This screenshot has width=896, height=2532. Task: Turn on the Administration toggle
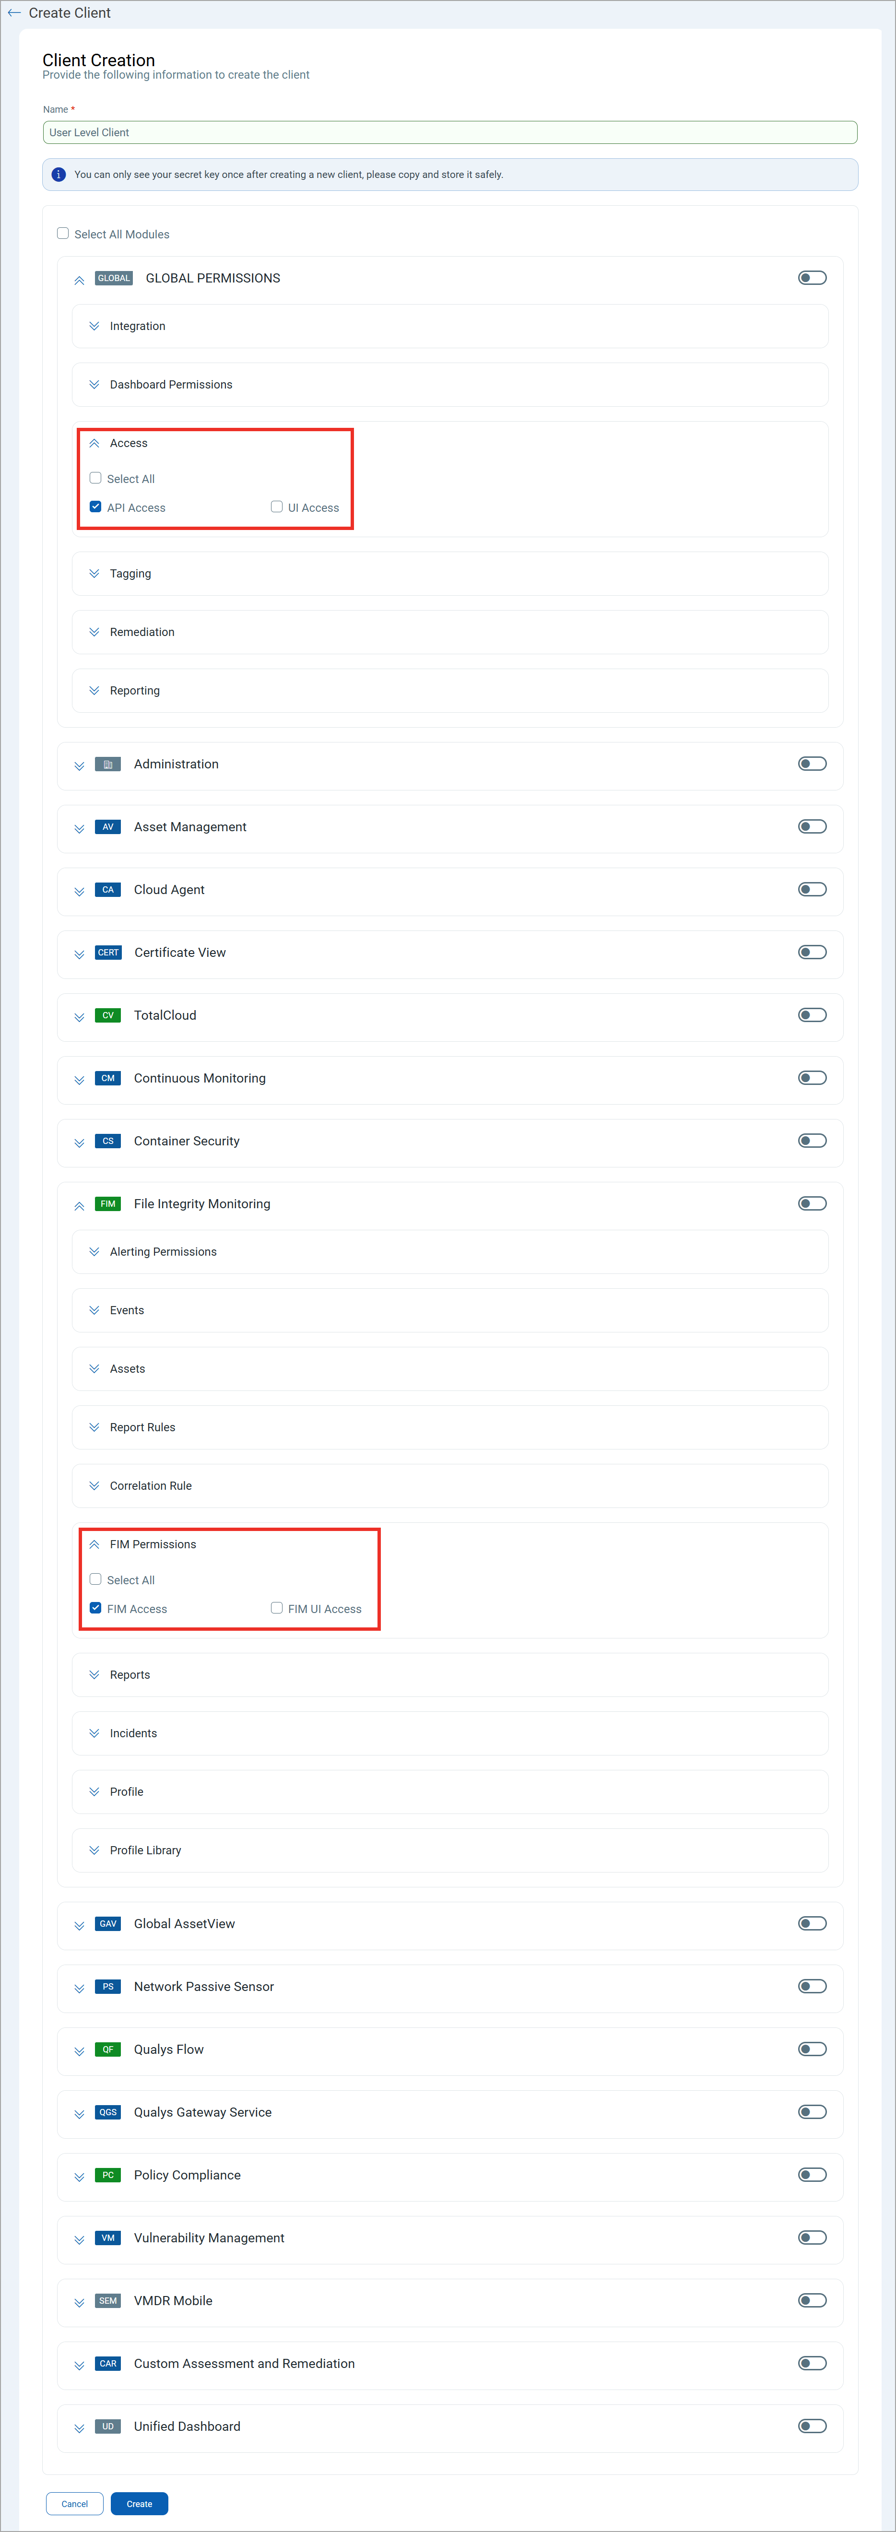pyautogui.click(x=812, y=764)
